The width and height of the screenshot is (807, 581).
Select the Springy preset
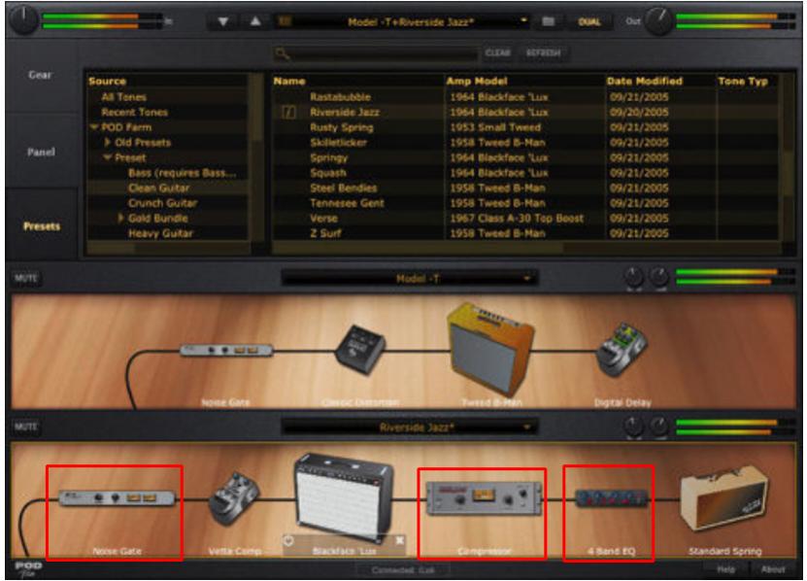tap(329, 157)
